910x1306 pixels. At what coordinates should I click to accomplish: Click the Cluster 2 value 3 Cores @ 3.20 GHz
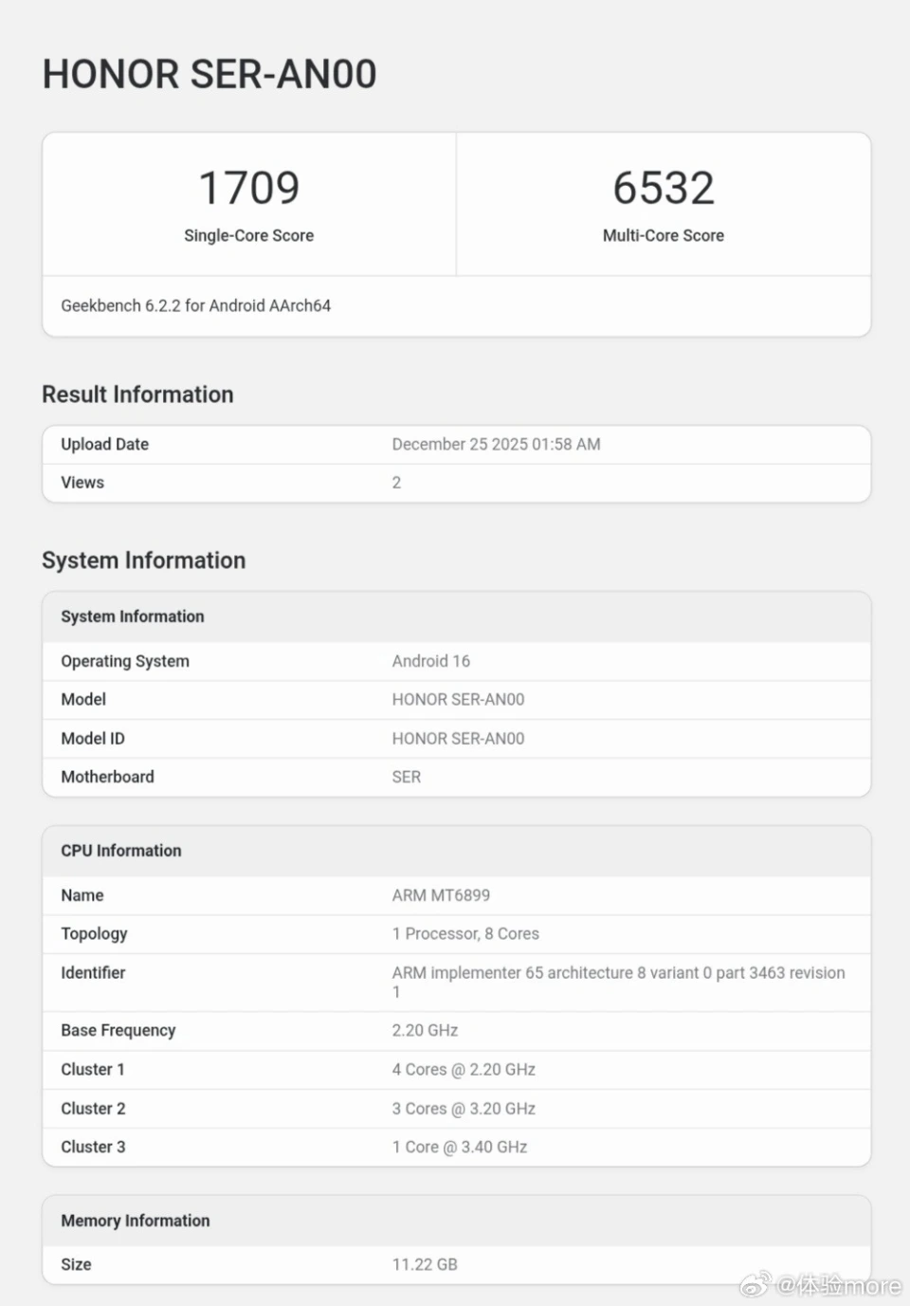464,1109
